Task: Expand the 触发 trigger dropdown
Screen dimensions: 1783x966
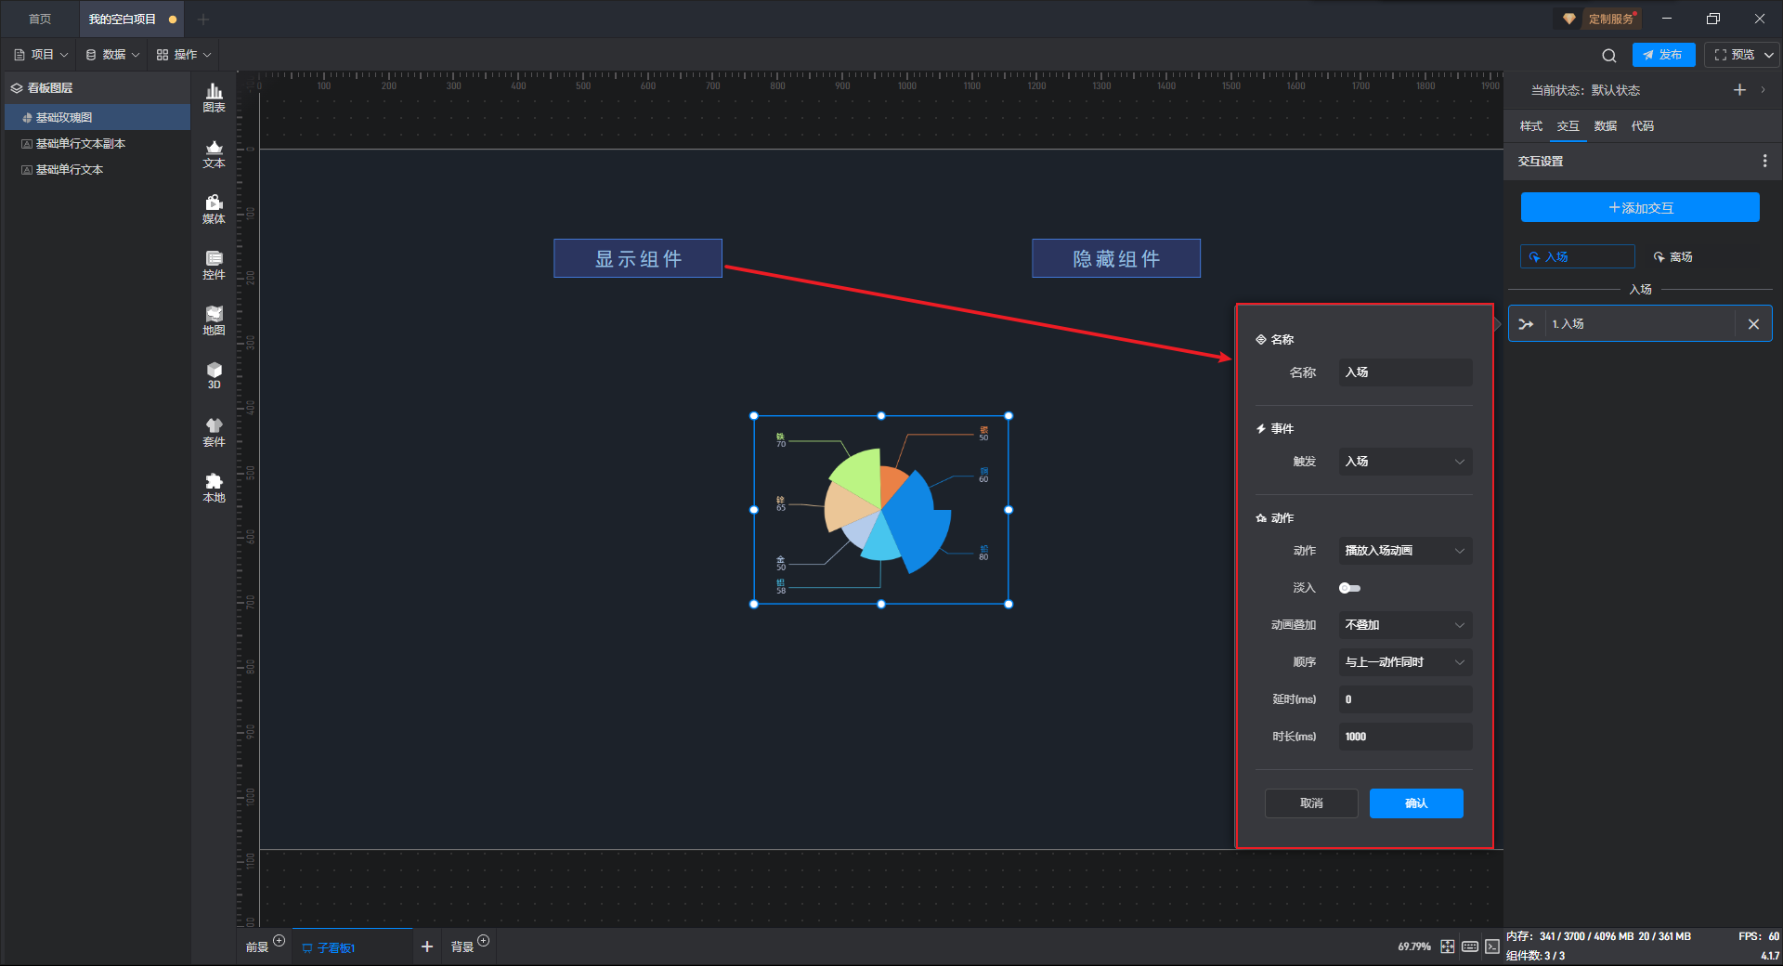Action: pyautogui.click(x=1404, y=462)
